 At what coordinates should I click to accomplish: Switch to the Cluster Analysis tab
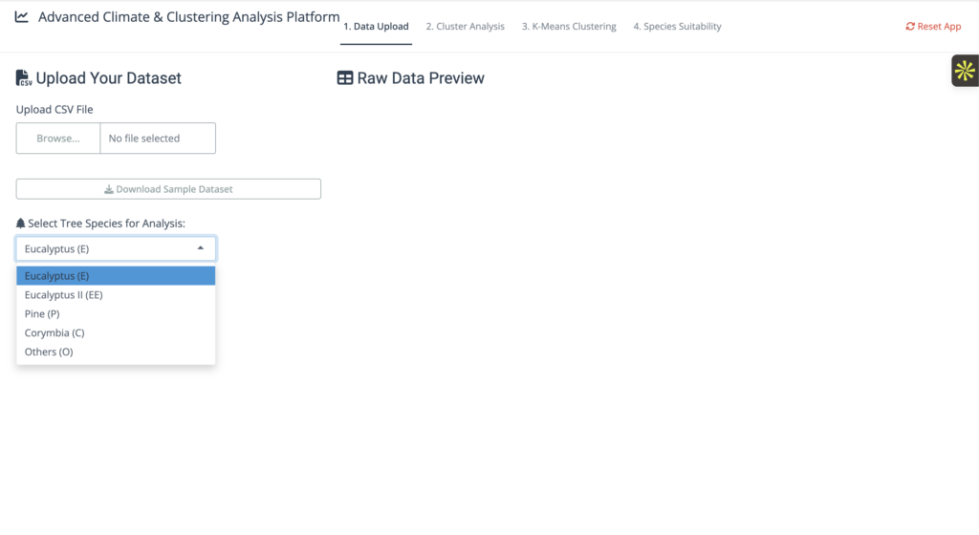465,27
